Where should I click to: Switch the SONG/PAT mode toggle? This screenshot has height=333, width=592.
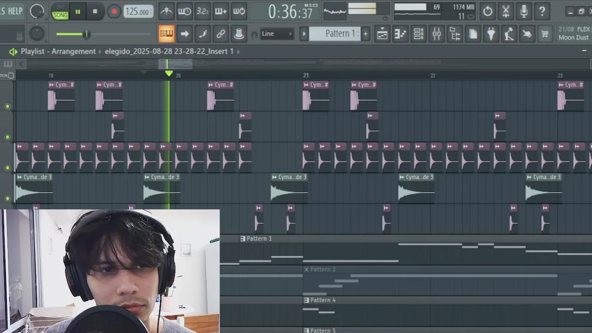(60, 12)
